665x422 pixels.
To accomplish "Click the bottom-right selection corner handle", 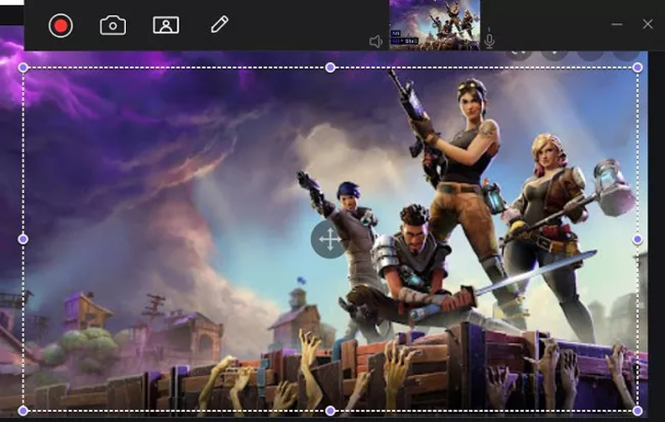I will point(638,411).
